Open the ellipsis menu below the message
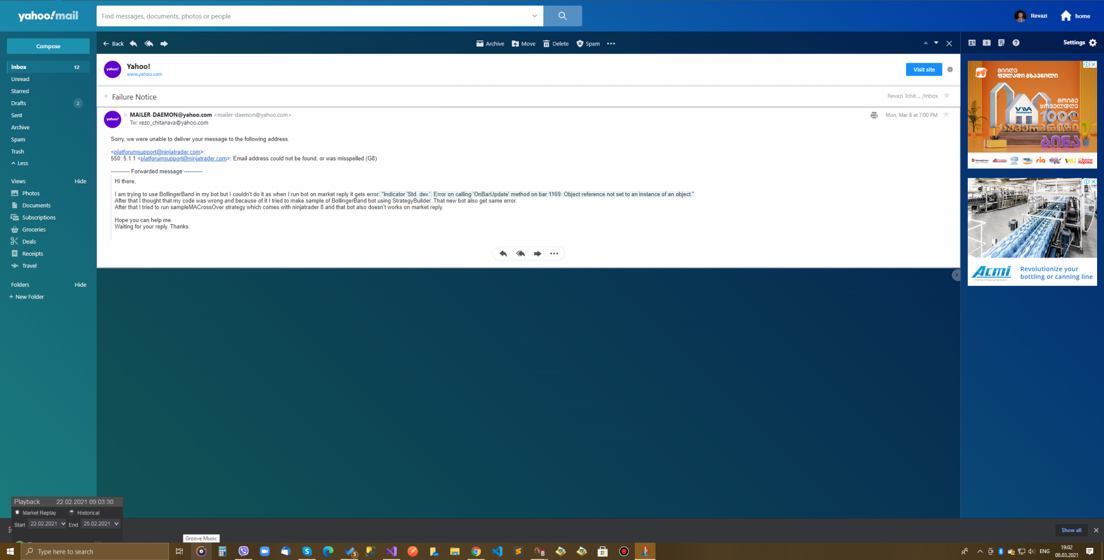This screenshot has height=560, width=1104. pos(554,254)
